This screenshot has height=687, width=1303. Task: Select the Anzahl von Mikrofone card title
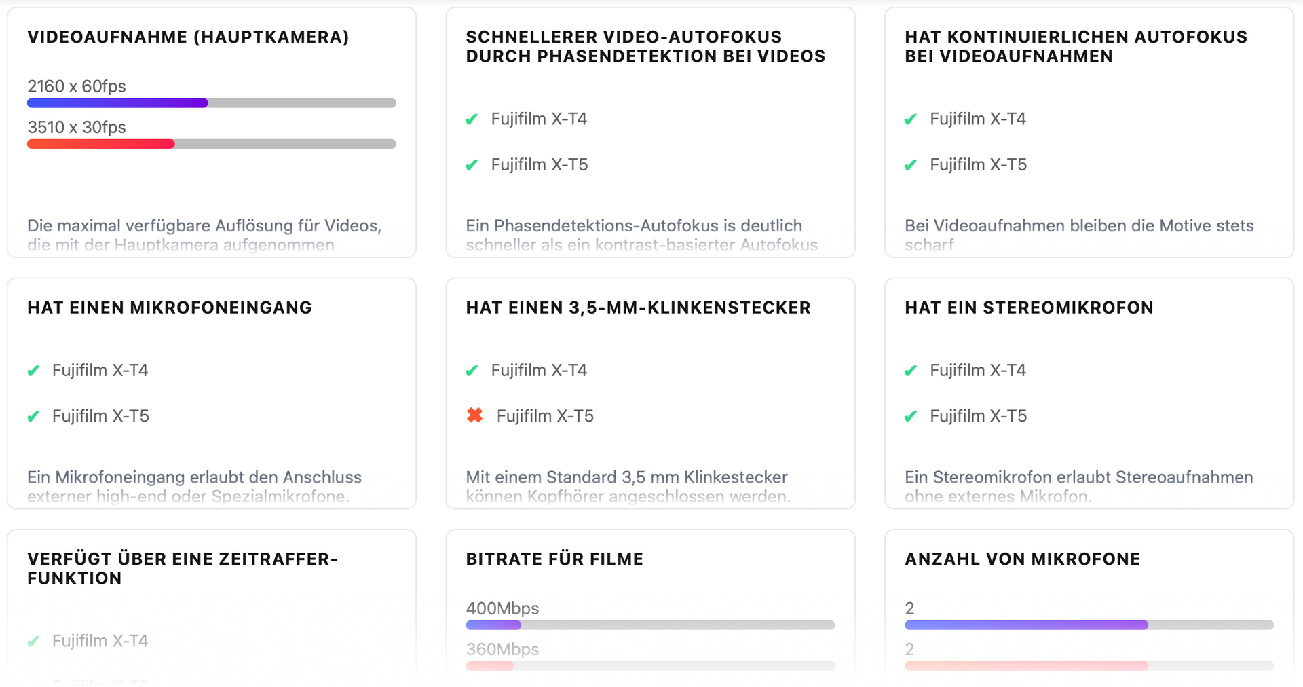1022,559
